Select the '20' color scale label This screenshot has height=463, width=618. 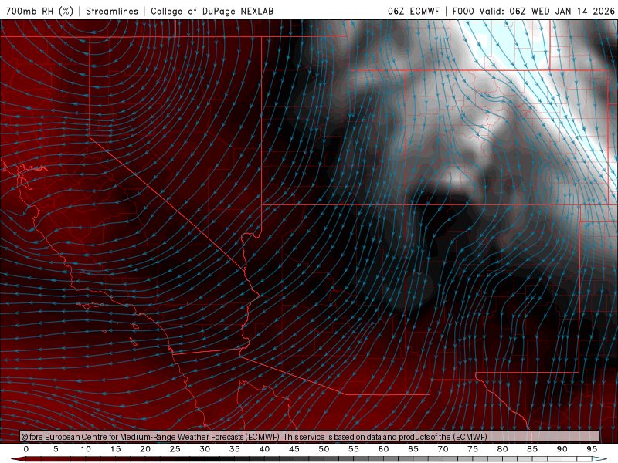pos(145,449)
